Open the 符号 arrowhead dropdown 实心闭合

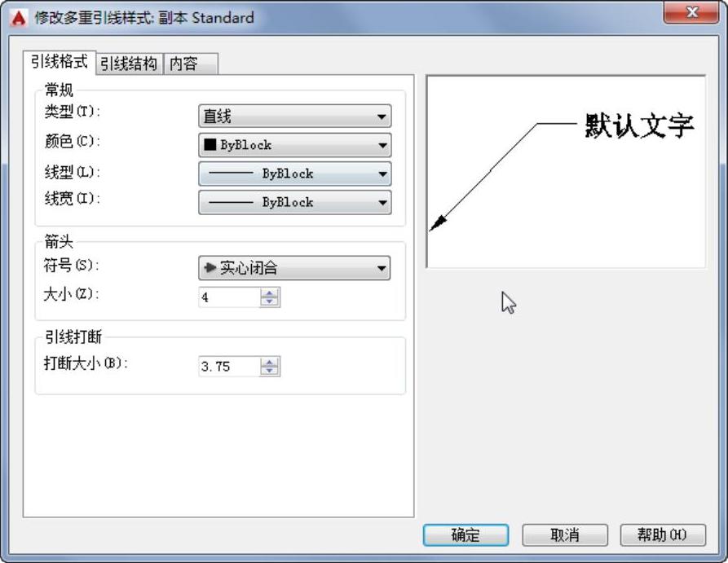point(294,268)
